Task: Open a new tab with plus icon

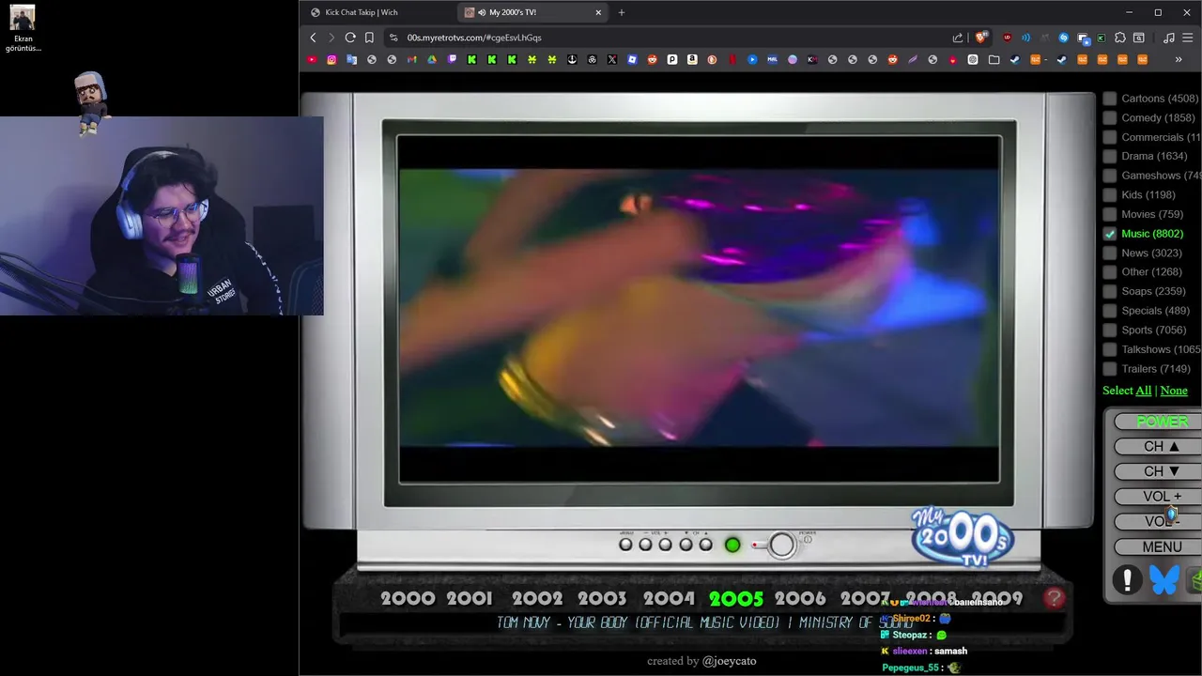Action: [621, 12]
